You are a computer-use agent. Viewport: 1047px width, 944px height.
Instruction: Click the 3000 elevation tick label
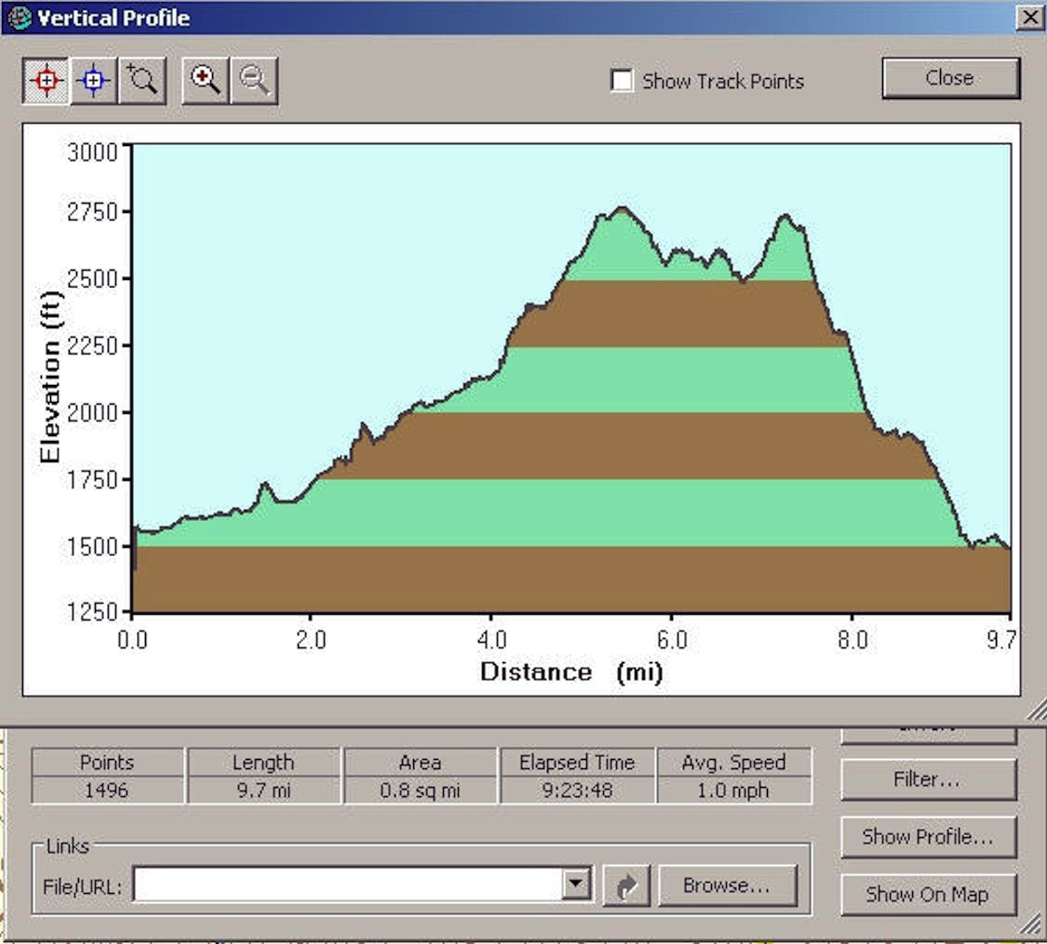pyautogui.click(x=92, y=151)
